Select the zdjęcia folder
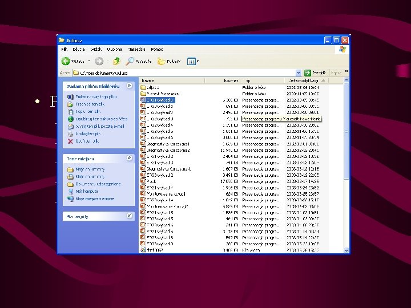 click(150, 87)
